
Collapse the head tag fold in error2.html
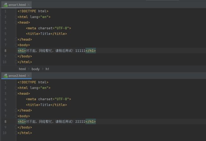click(x=16, y=94)
